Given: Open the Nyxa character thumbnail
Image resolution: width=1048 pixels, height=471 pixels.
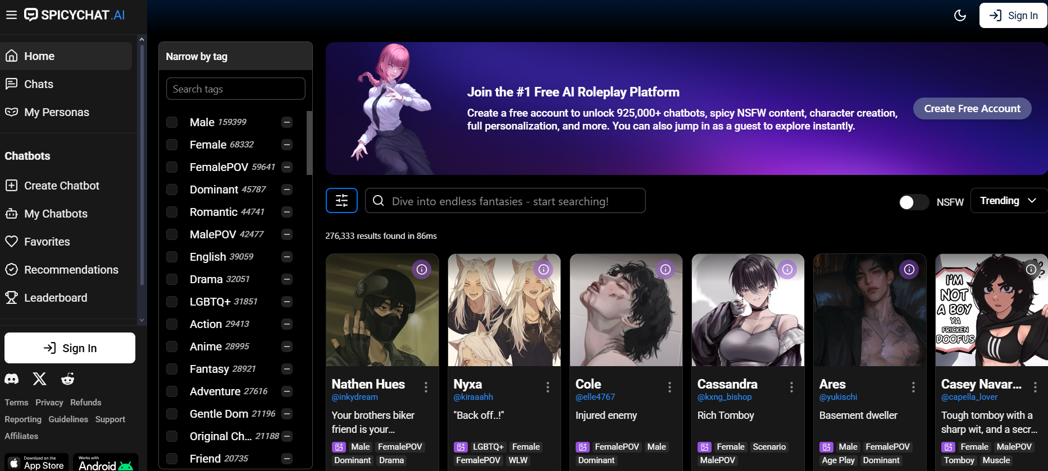Looking at the screenshot, I should pyautogui.click(x=504, y=310).
